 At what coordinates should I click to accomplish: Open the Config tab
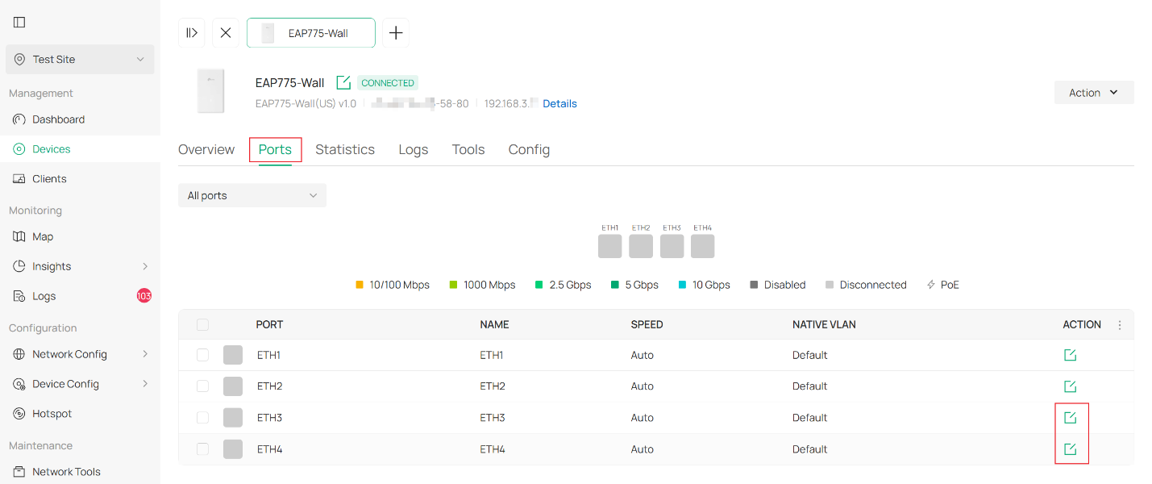[529, 150]
